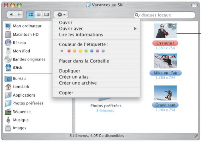Screen dimensions: 201x141
Task: Click the Grand saut file name label
Action: [x=165, y=105]
